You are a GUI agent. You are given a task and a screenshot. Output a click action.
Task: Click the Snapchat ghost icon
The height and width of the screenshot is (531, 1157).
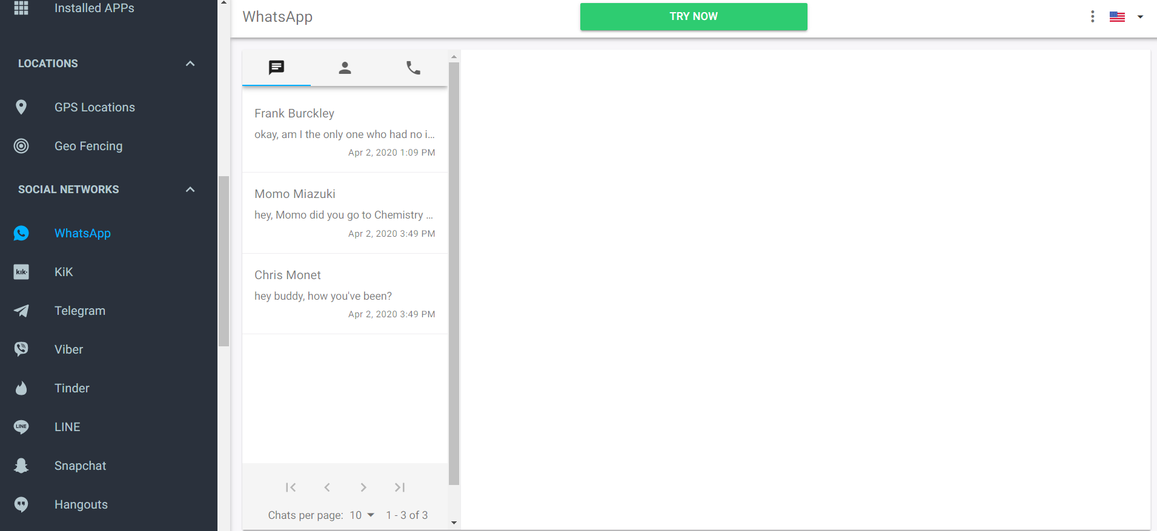(21, 466)
